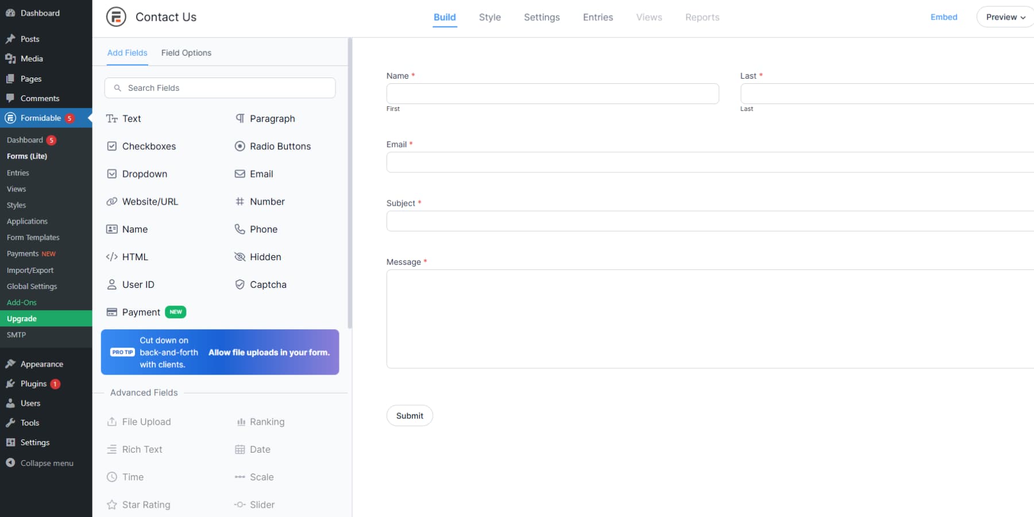This screenshot has width=1034, height=517.
Task: Switch to the Entries tab
Action: [597, 17]
